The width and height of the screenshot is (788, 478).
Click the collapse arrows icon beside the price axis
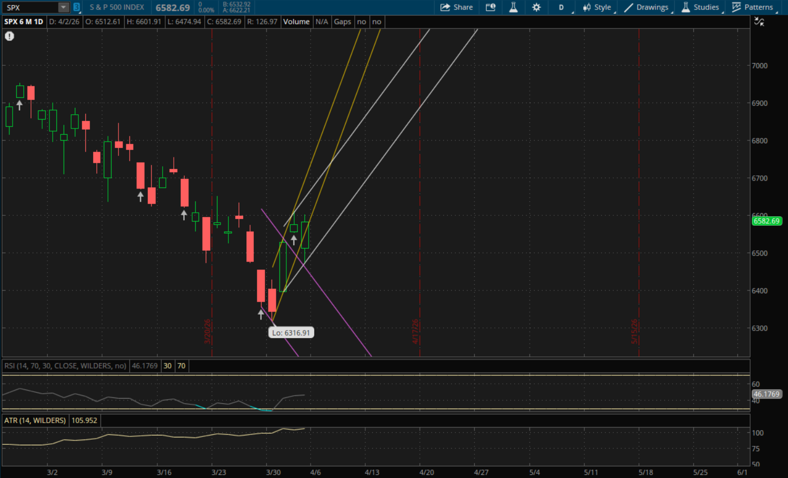[x=759, y=22]
